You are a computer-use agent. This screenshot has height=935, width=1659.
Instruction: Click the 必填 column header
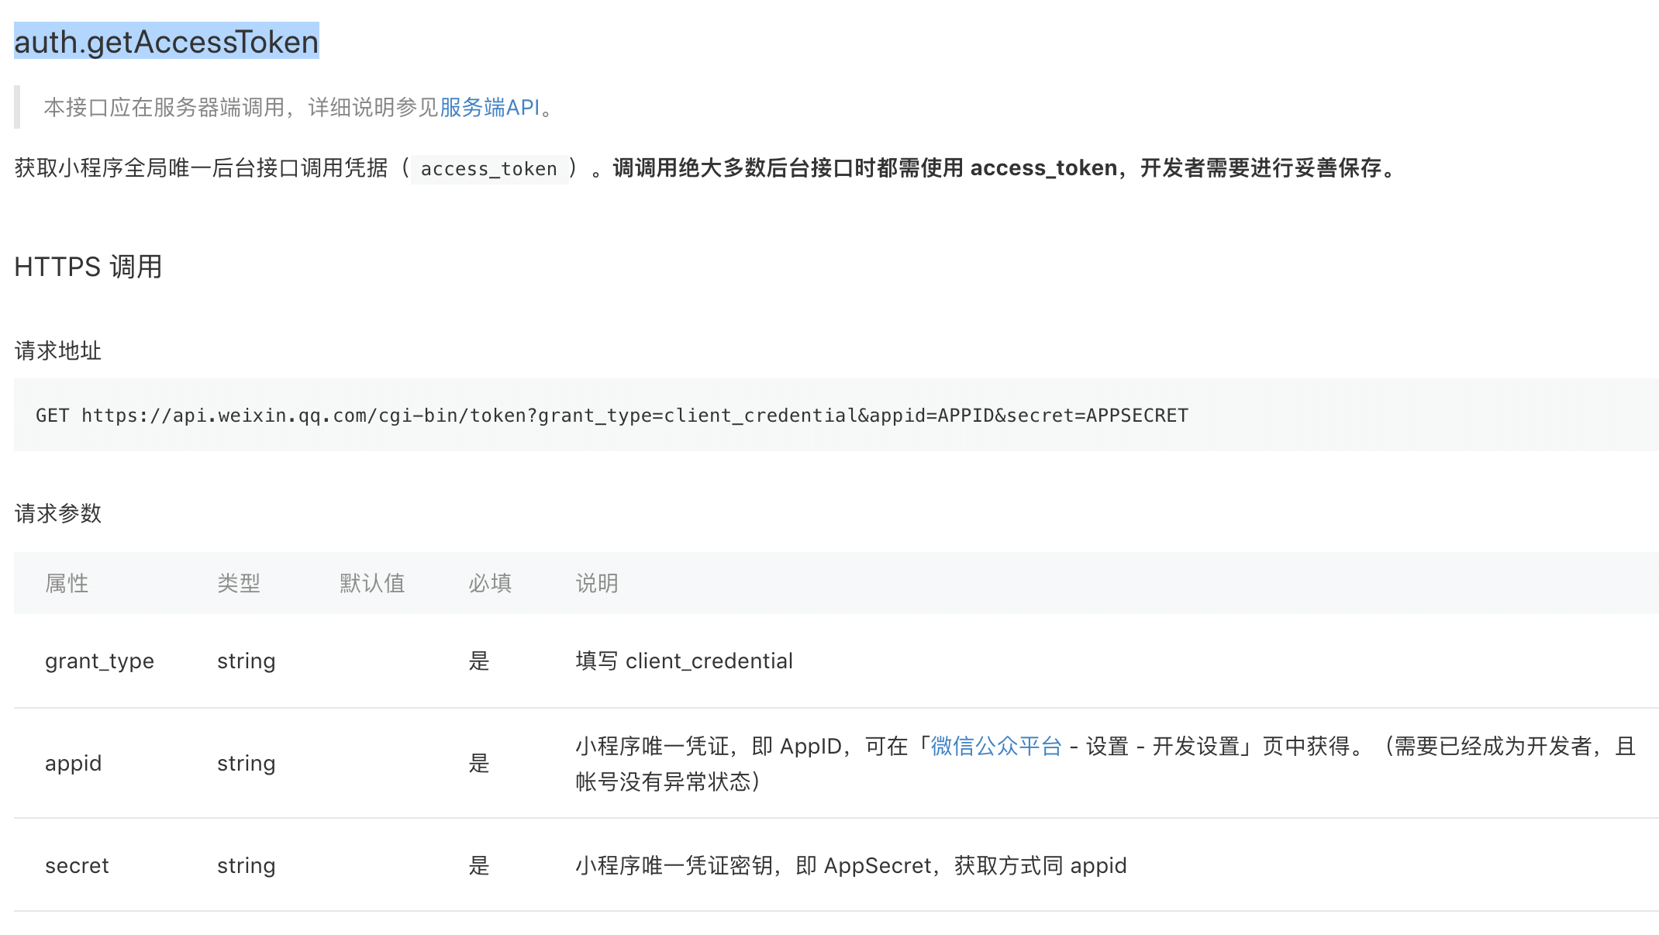[x=490, y=583]
